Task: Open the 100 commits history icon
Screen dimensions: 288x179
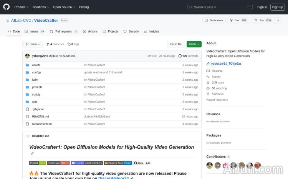Action: pos(180,56)
